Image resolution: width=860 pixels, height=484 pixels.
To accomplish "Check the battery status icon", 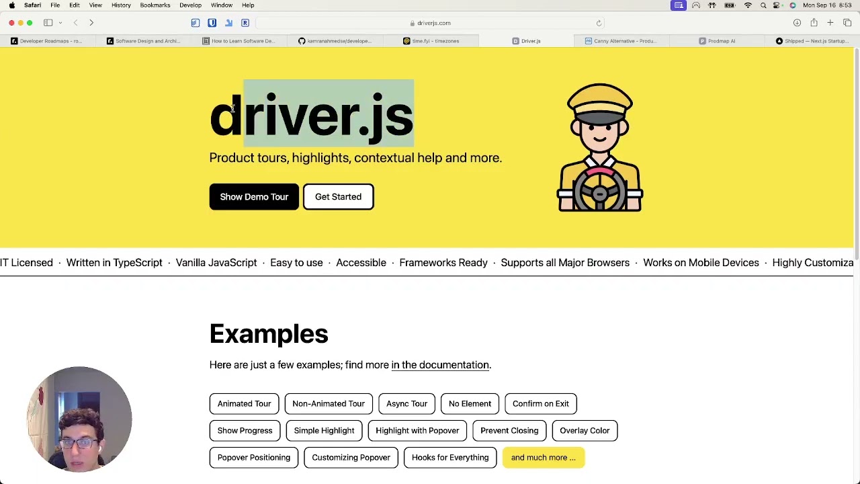I will pyautogui.click(x=730, y=5).
